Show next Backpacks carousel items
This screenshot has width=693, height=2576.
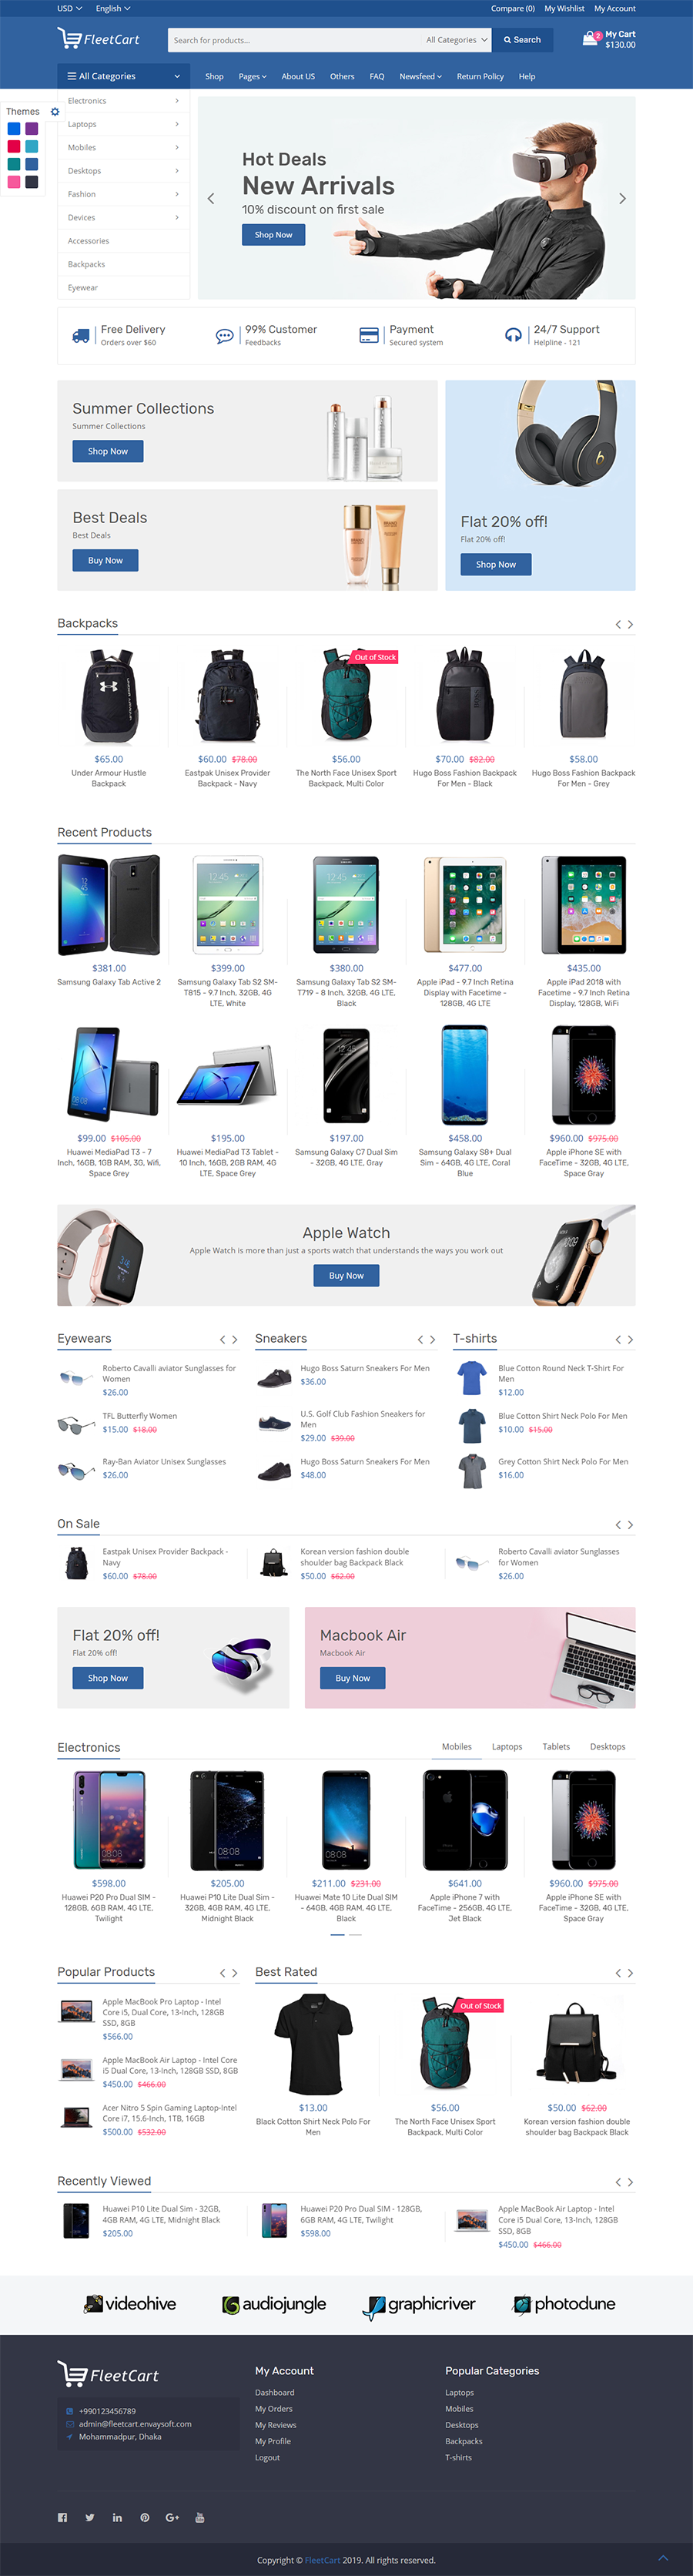coord(630,624)
